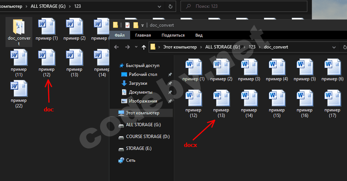Select пример (15) in the doc_convert window
Screen dimensions: 347x181
(x=277, y=104)
